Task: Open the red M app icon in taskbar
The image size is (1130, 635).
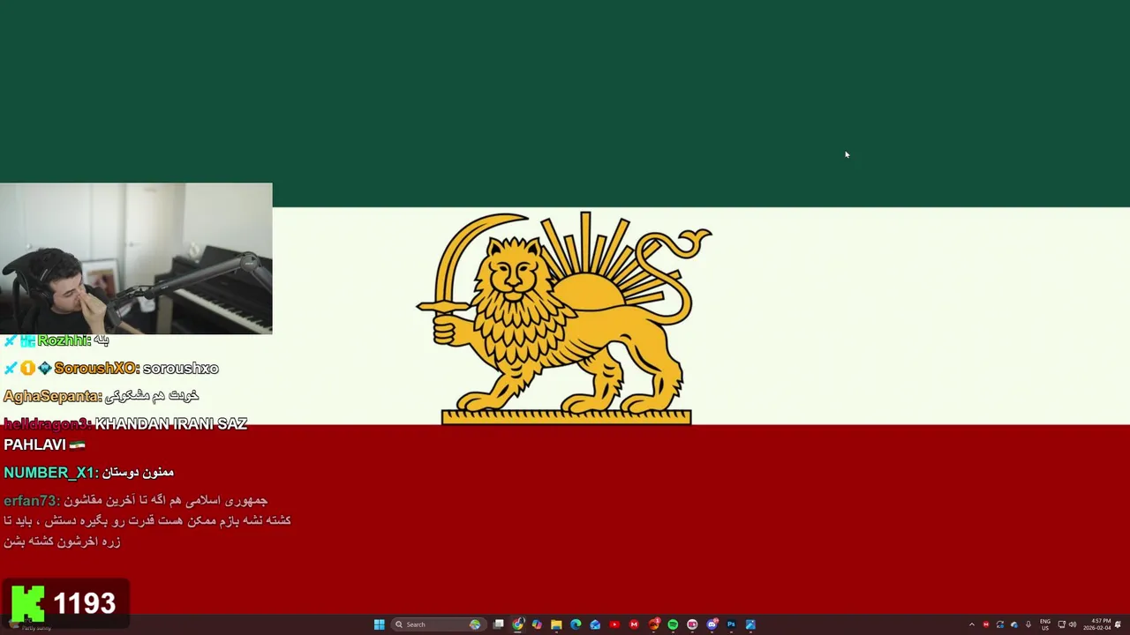Action: (x=634, y=624)
